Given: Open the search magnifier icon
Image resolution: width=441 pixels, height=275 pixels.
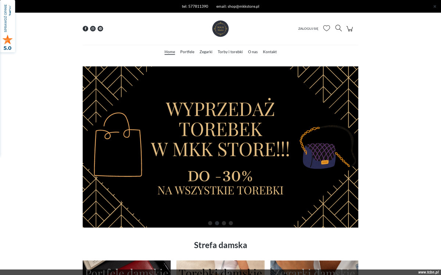Looking at the screenshot, I should tap(338, 28).
